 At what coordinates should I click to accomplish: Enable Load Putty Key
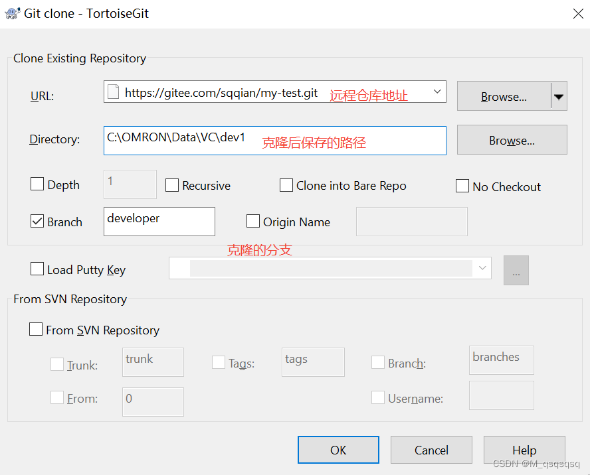click(37, 269)
